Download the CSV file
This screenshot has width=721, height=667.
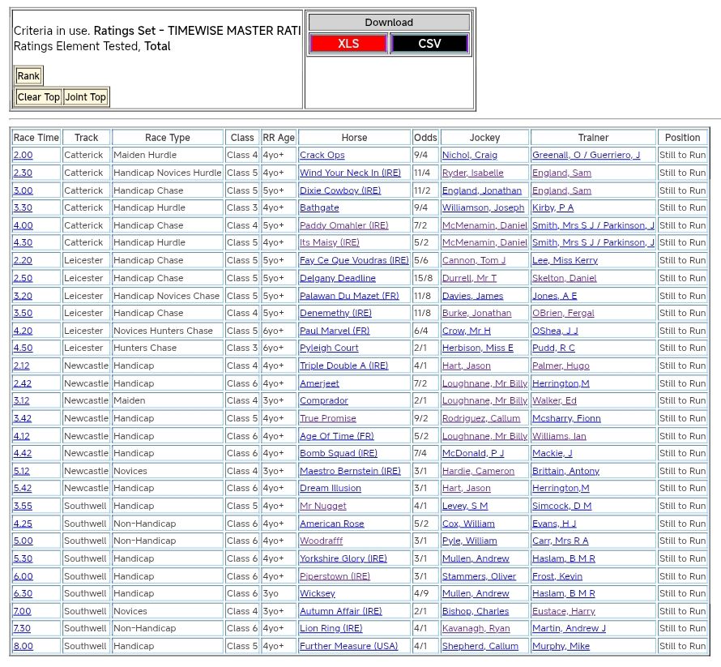click(429, 44)
